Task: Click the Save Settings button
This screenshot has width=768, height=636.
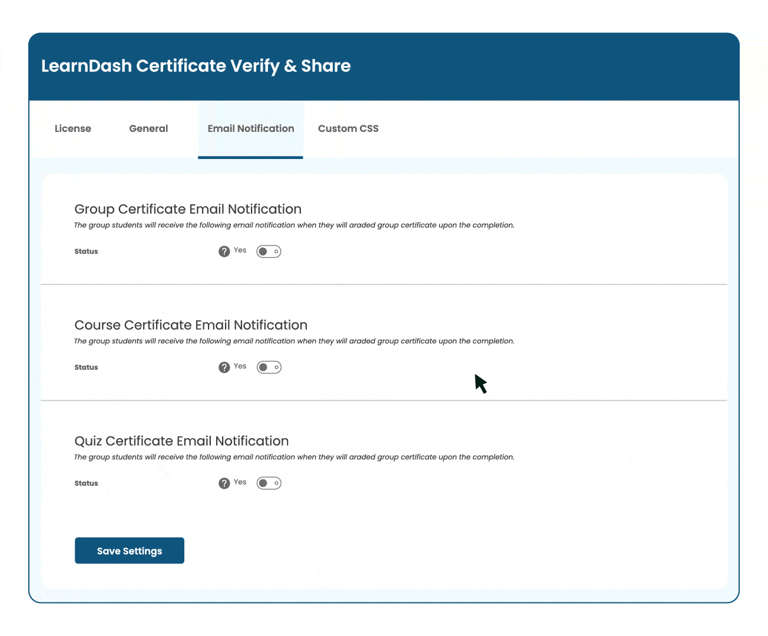Action: tap(130, 551)
